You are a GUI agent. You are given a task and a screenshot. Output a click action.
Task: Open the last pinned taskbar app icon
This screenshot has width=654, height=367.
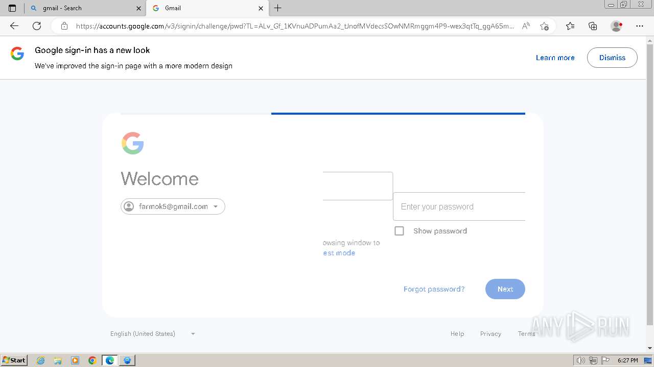coord(127,360)
